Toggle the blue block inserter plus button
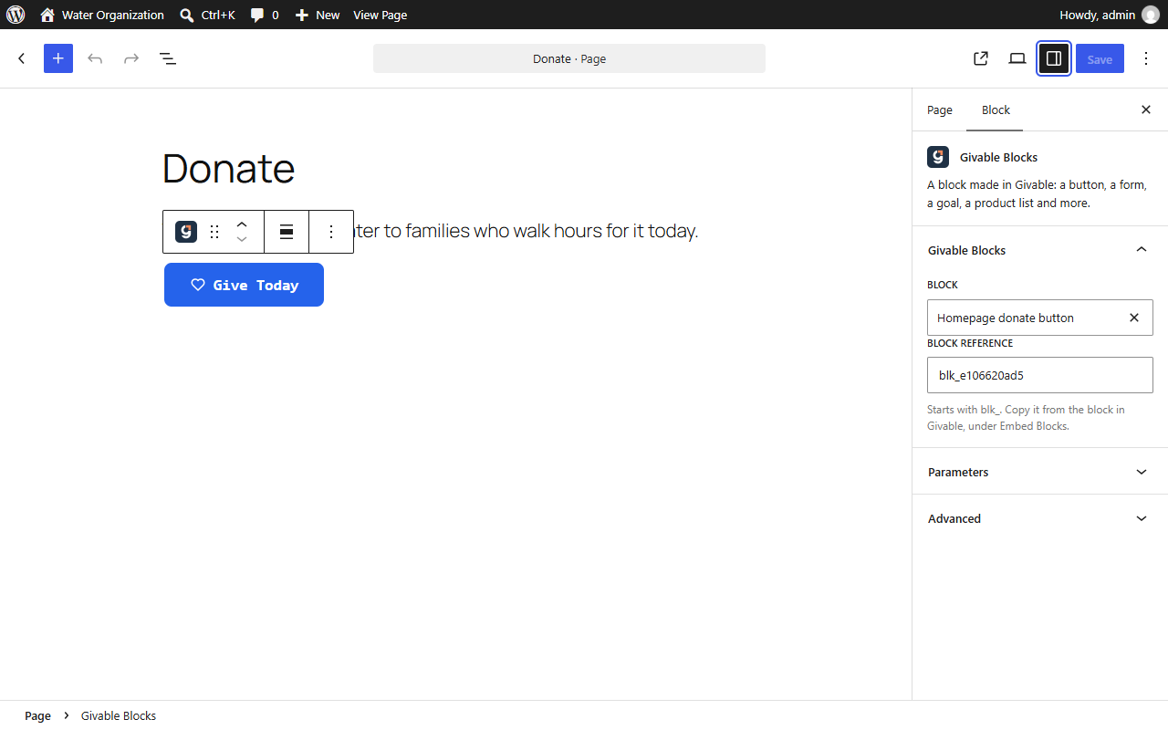Screen dimensions: 1168x730 (x=58, y=58)
